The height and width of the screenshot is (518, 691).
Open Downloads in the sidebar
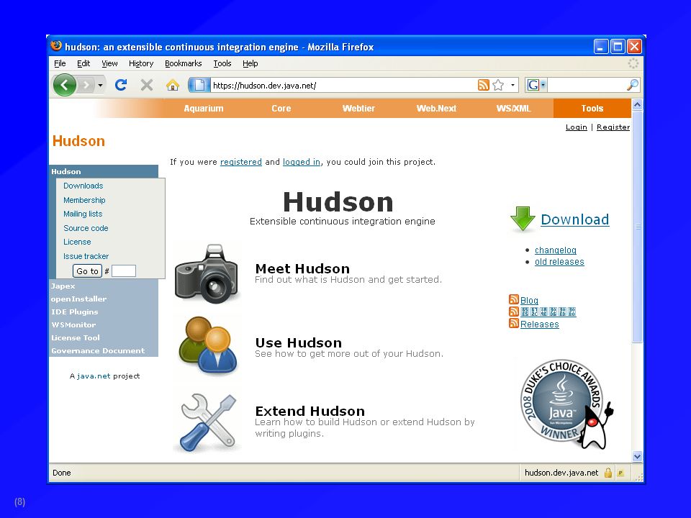(83, 186)
